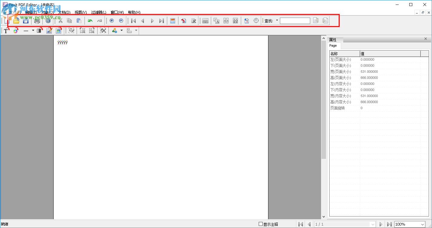Open the 查找 search options dropdown arrow
Image resolution: width=432 pixels, height=228 pixels.
tap(277, 21)
